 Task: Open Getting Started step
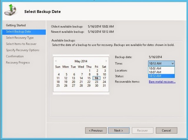click(x=16, y=25)
